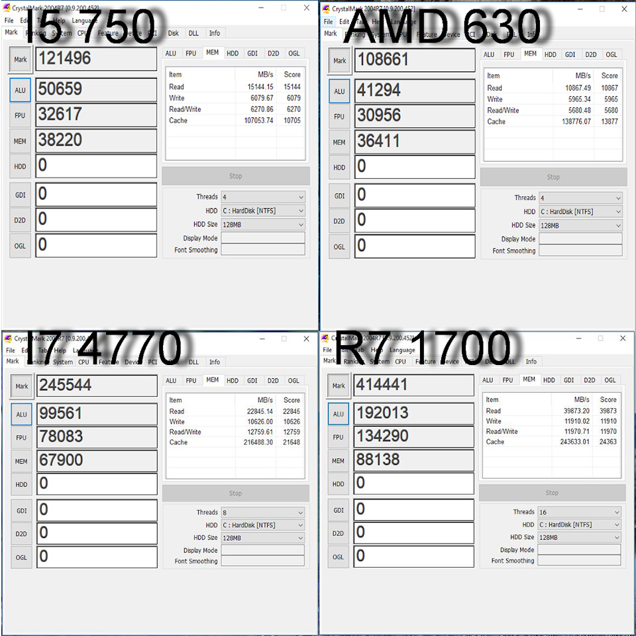Click the Mark button in the I5 750 window

[20, 60]
